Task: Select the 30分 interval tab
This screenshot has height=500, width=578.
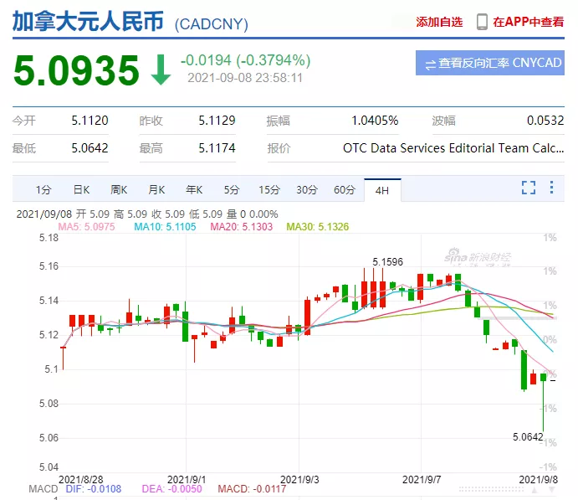Action: (x=307, y=189)
